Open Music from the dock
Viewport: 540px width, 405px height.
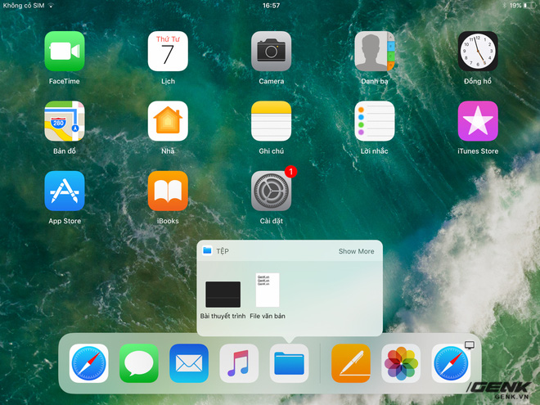pyautogui.click(x=239, y=363)
